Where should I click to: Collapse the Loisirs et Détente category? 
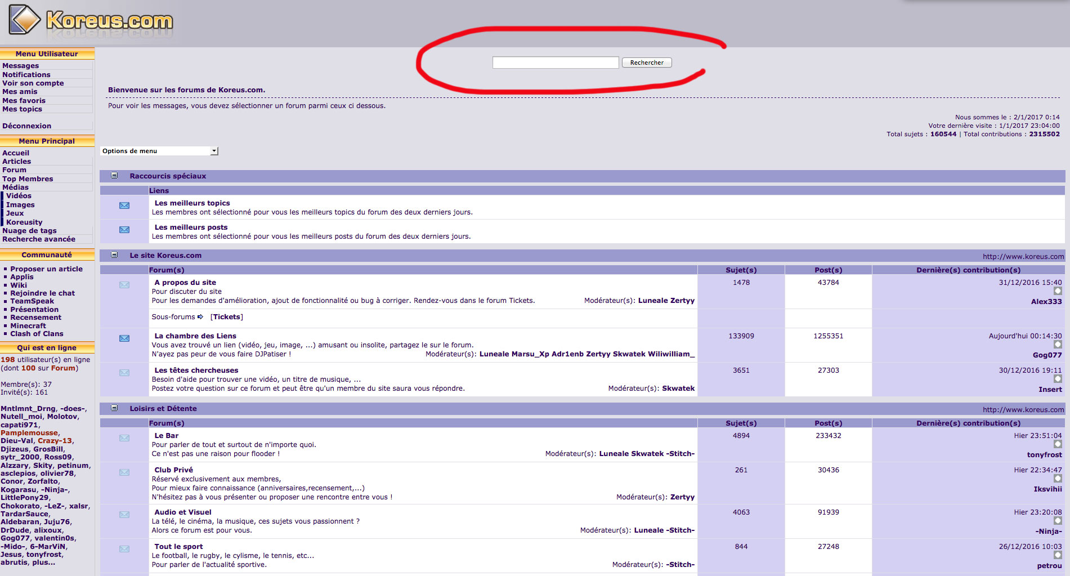pos(114,408)
